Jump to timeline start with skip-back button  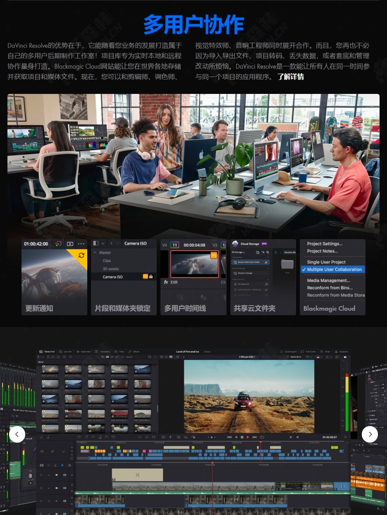(229, 437)
